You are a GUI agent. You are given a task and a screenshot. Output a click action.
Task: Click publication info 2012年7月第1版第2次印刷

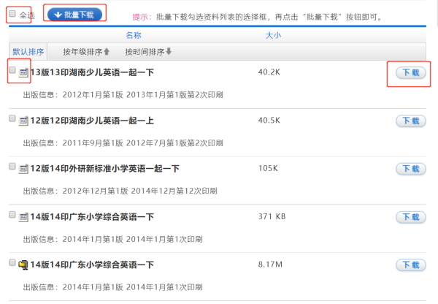click(174, 143)
